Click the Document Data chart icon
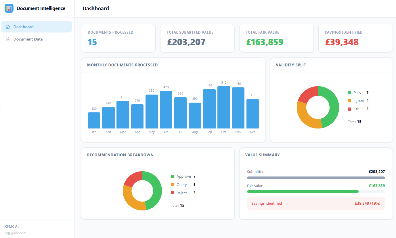Image resolution: width=396 pixels, height=238 pixels. [7, 39]
